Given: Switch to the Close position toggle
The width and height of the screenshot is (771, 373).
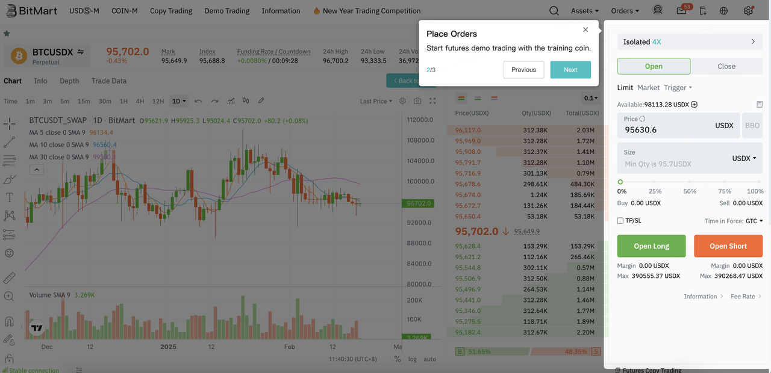Looking at the screenshot, I should coord(726,66).
